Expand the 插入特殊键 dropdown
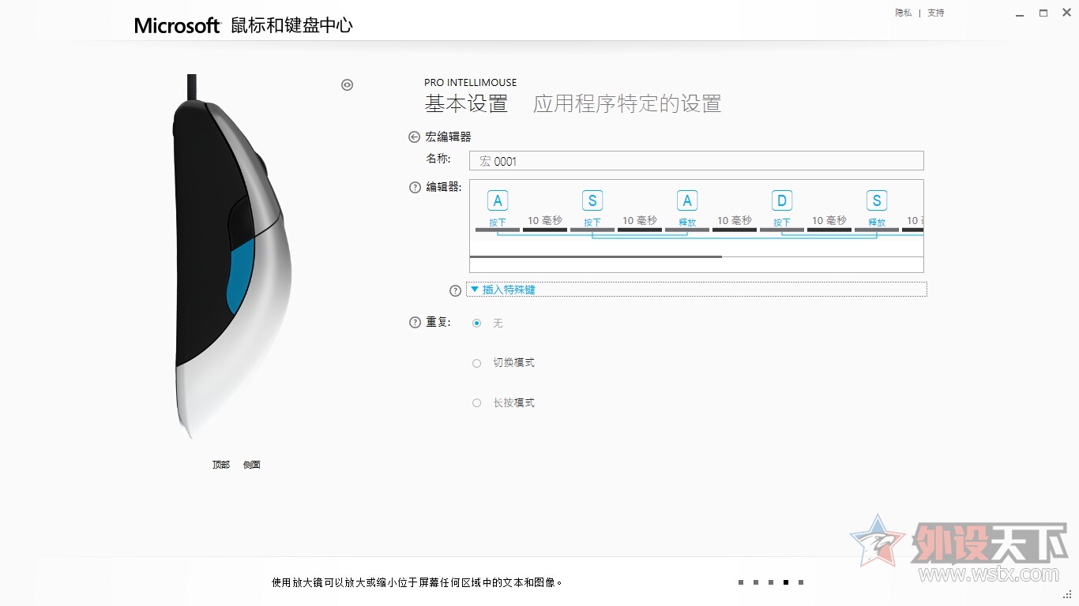This screenshot has width=1079, height=606. [696, 290]
